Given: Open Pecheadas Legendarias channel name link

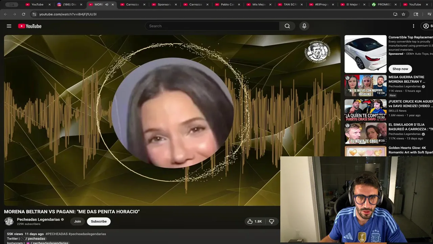Looking at the screenshot, I should pos(39,219).
